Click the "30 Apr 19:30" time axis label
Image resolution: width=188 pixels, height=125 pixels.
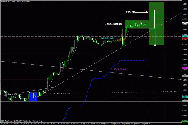[146, 124]
